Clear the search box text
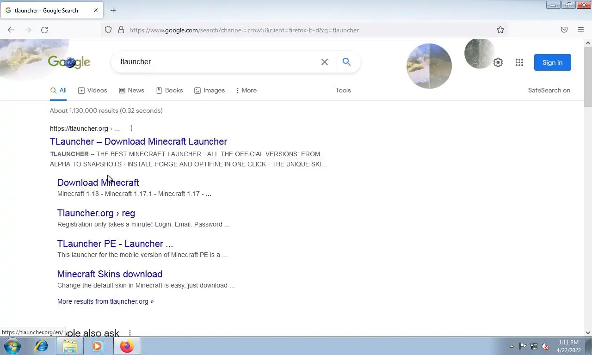The height and width of the screenshot is (355, 592). pyautogui.click(x=325, y=62)
